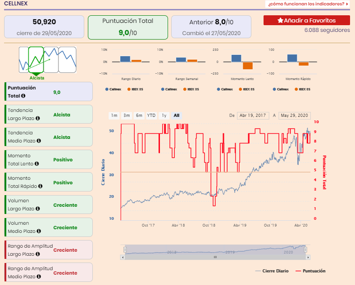Click the CELLNEX heading

tap(16, 4)
